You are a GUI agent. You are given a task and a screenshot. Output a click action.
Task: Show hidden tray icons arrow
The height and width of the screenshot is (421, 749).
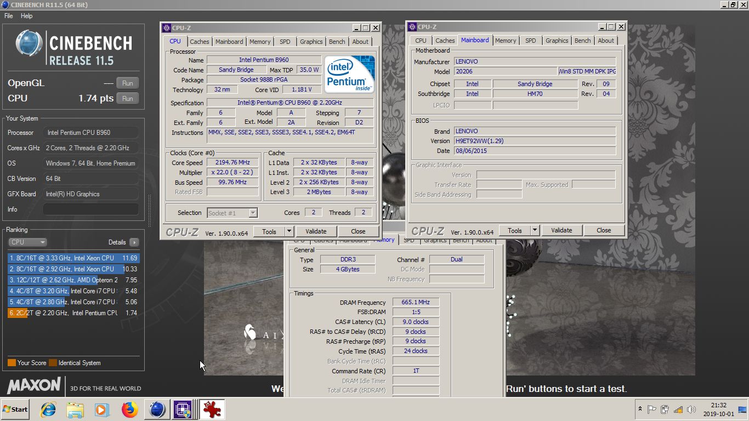pyautogui.click(x=640, y=409)
